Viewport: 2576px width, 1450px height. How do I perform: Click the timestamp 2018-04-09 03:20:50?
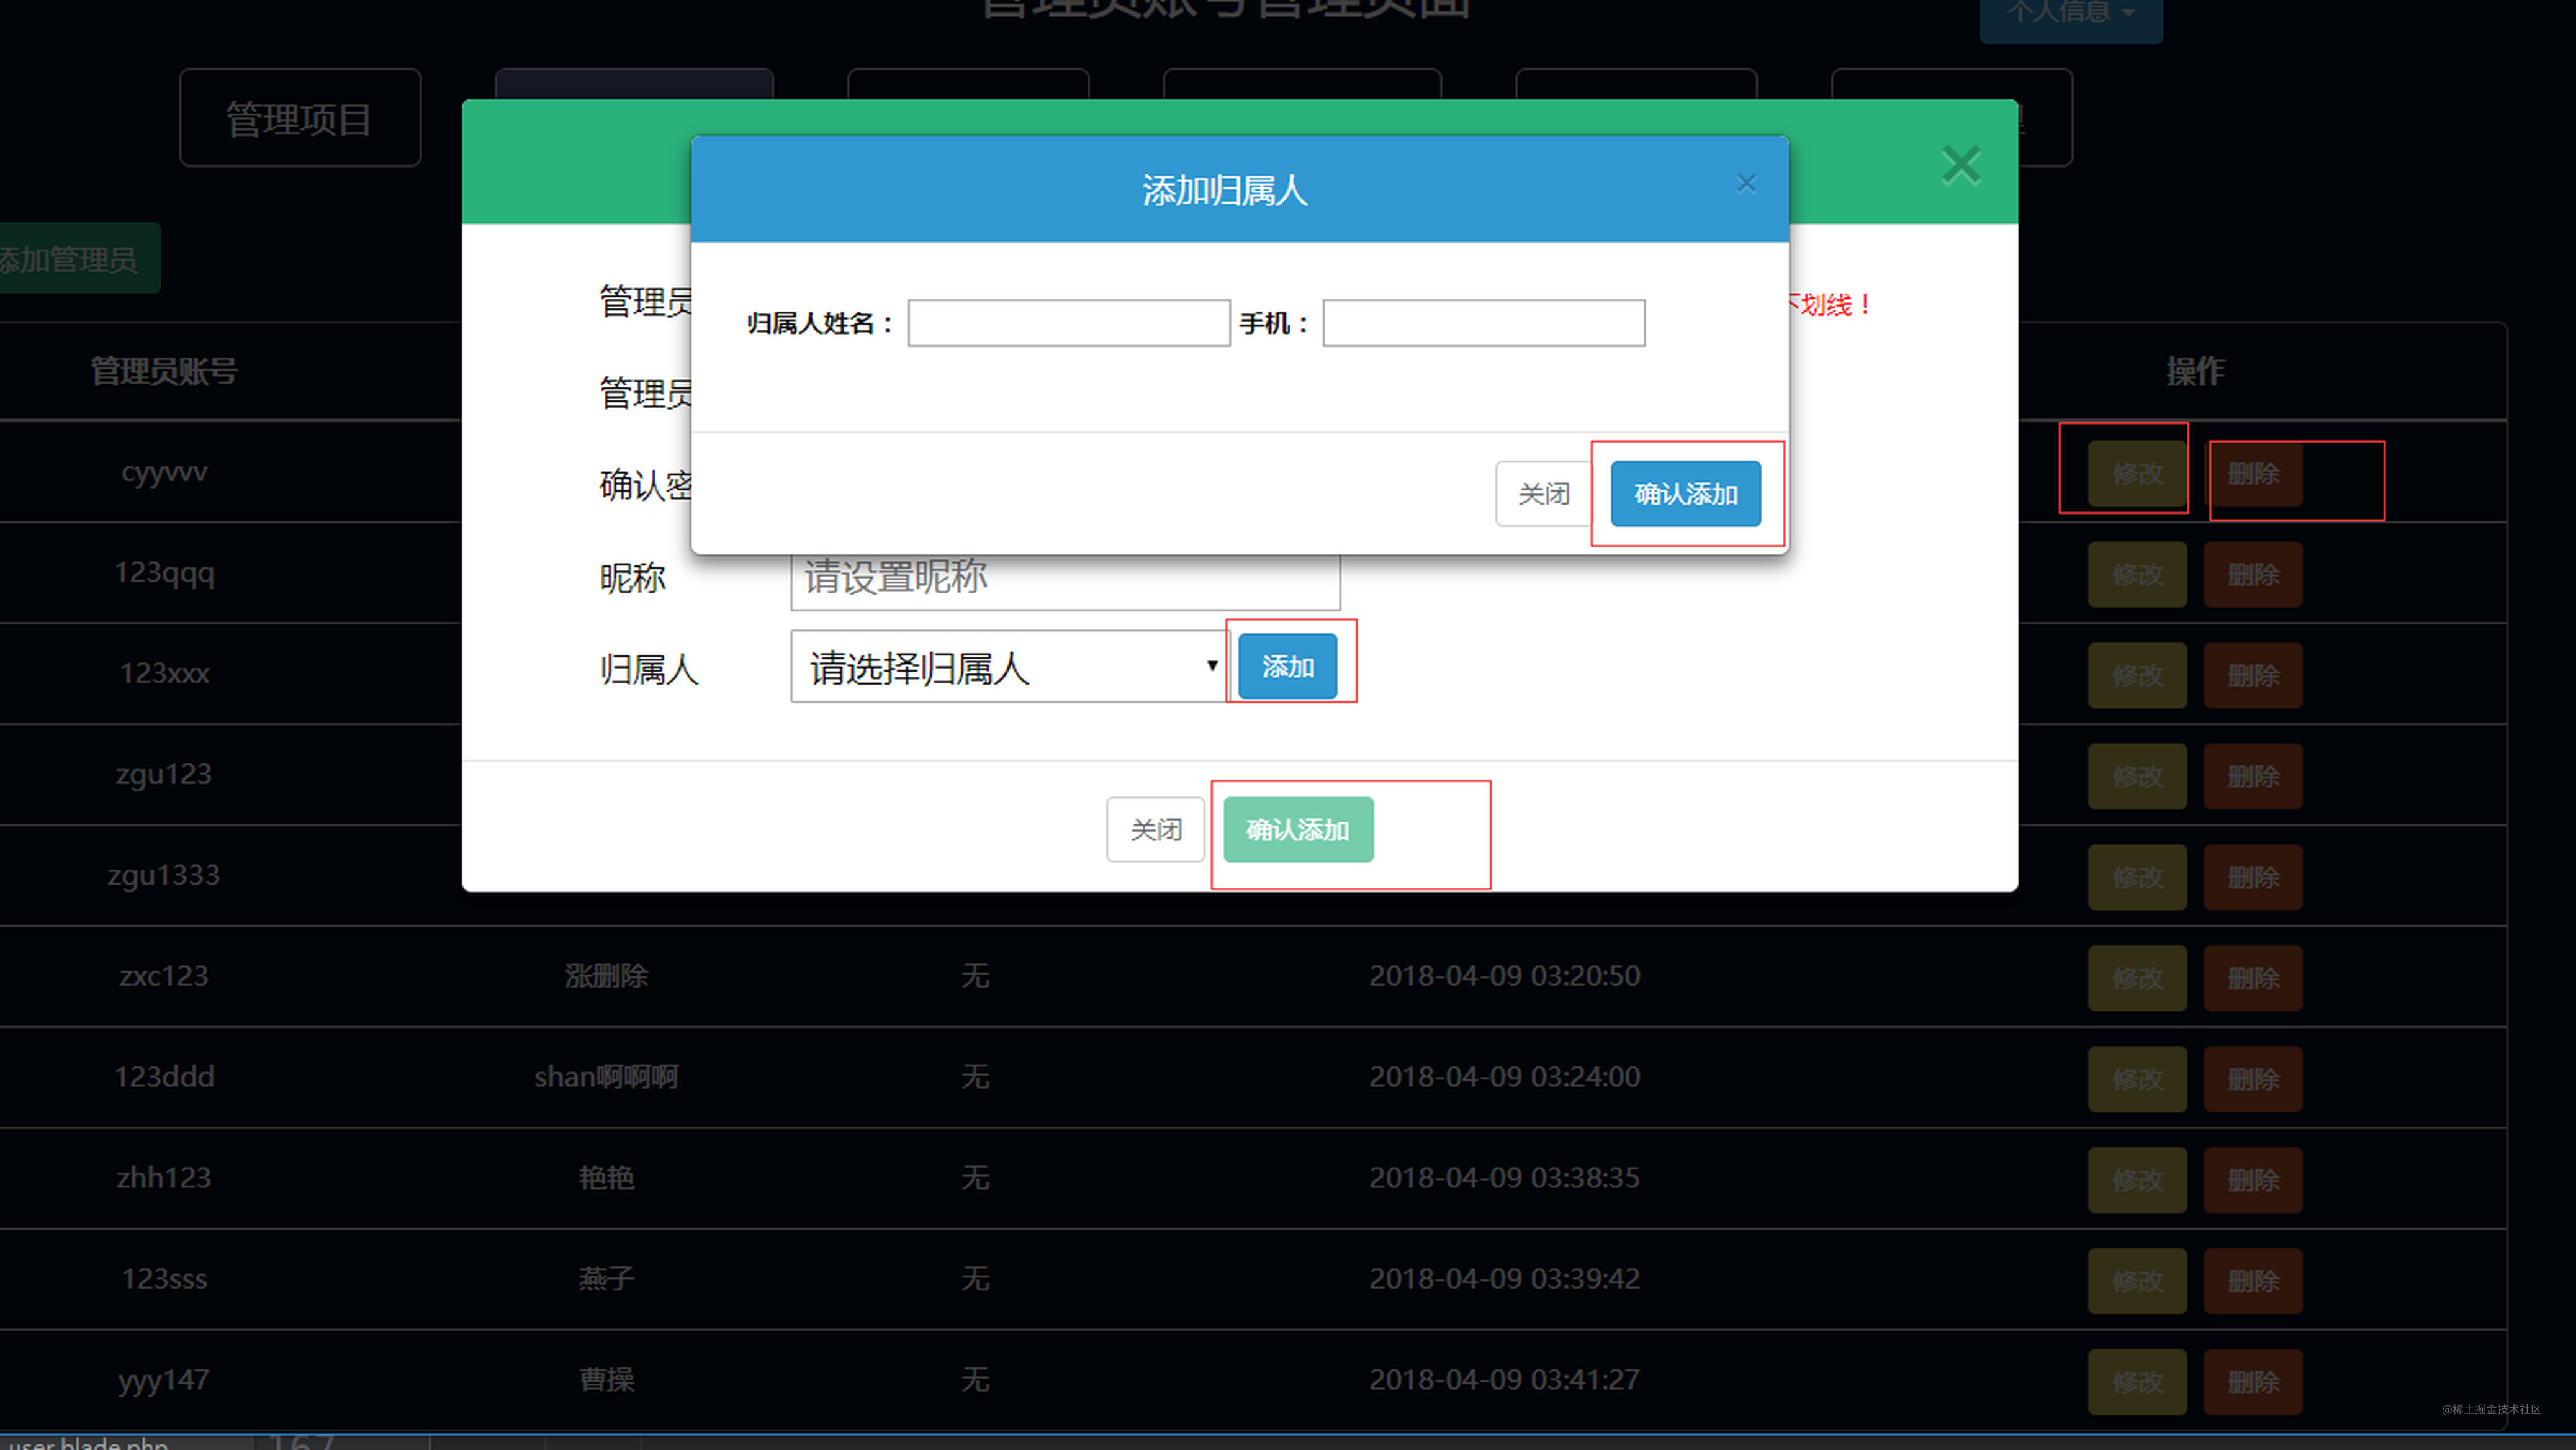coord(1504,976)
